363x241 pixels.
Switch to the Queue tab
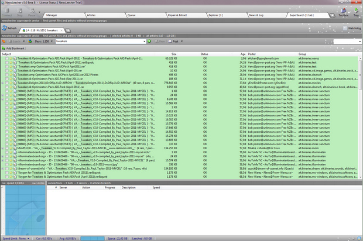(146, 15)
